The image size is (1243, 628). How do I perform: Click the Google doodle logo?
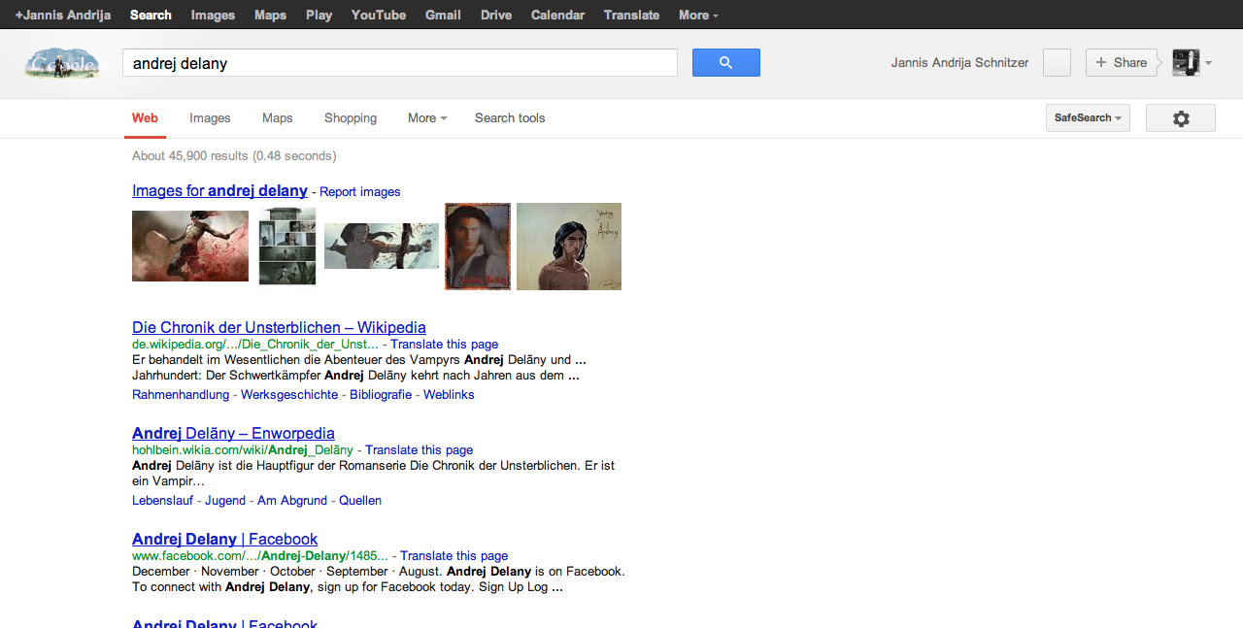(x=62, y=64)
